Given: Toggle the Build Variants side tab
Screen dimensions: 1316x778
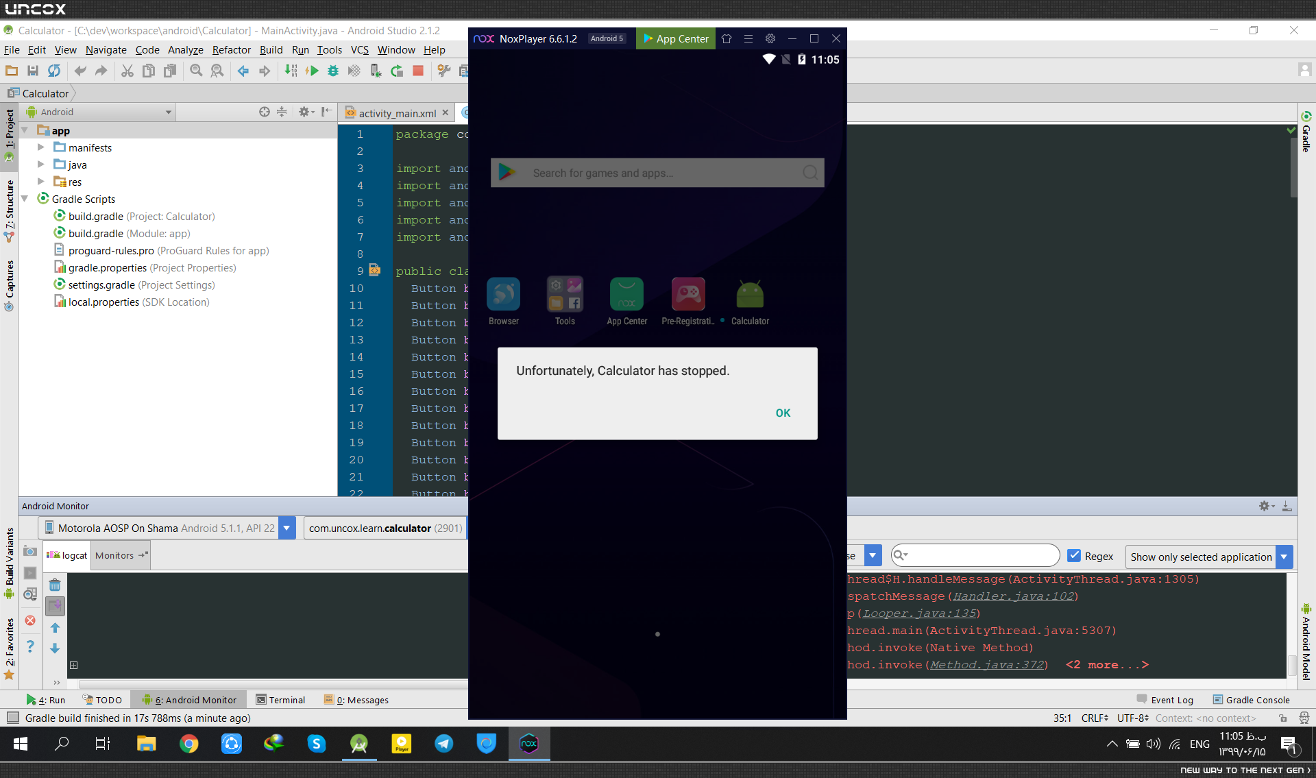Looking at the screenshot, I should point(10,562).
